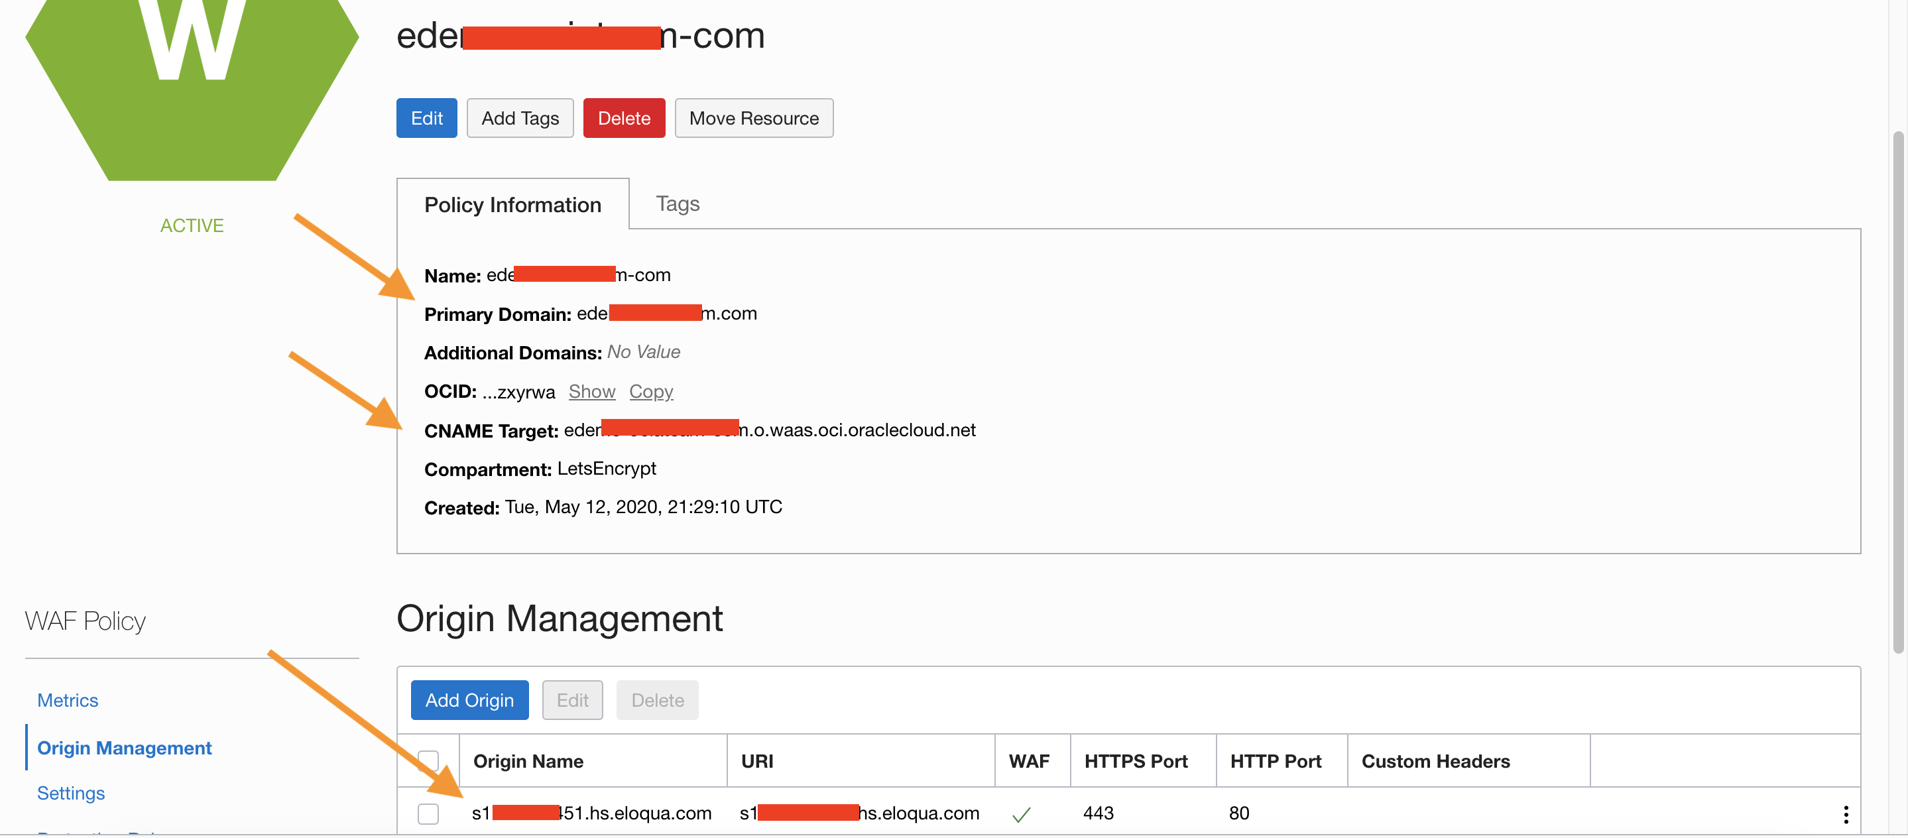Switch to the Tags tab

tap(677, 204)
